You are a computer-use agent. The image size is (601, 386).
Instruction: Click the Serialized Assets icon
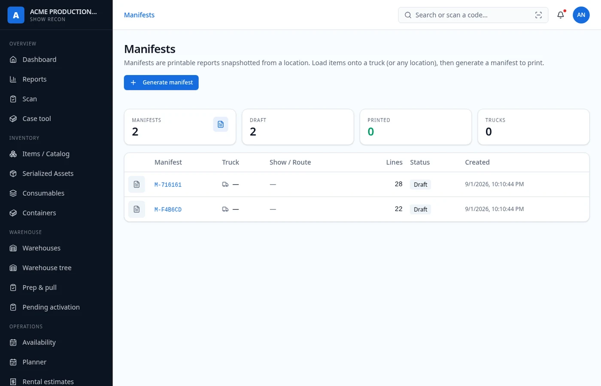click(x=13, y=174)
